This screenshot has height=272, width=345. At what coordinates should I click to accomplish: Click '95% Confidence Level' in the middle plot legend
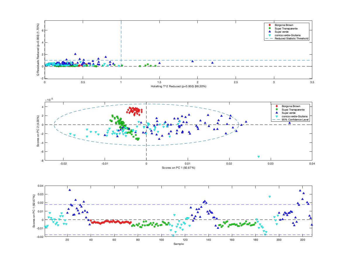[x=295, y=120]
